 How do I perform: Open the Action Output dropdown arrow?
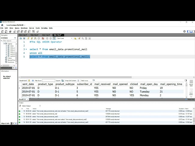click(40, 106)
